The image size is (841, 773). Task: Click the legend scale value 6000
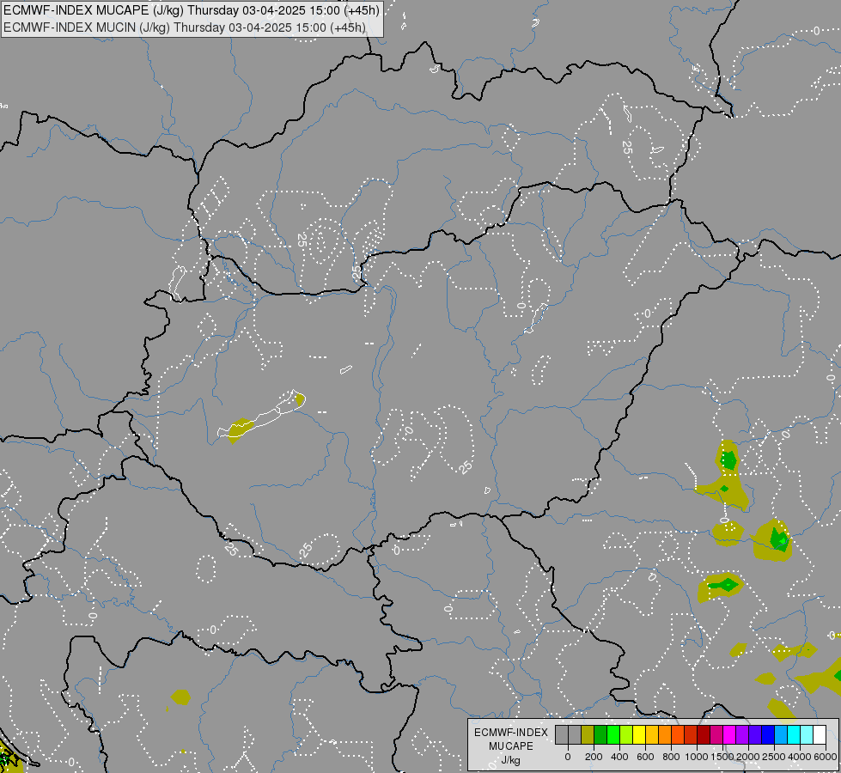point(826,757)
